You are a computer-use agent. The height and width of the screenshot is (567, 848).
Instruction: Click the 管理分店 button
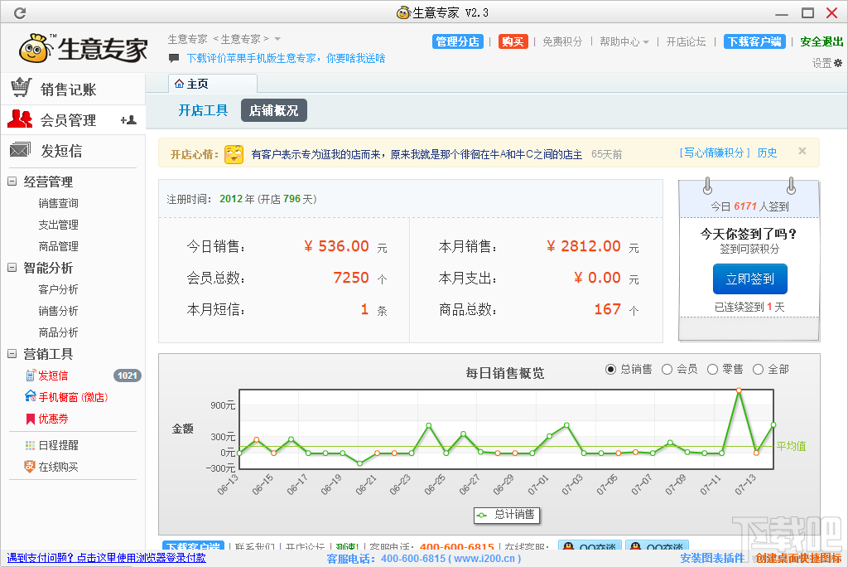pos(457,41)
